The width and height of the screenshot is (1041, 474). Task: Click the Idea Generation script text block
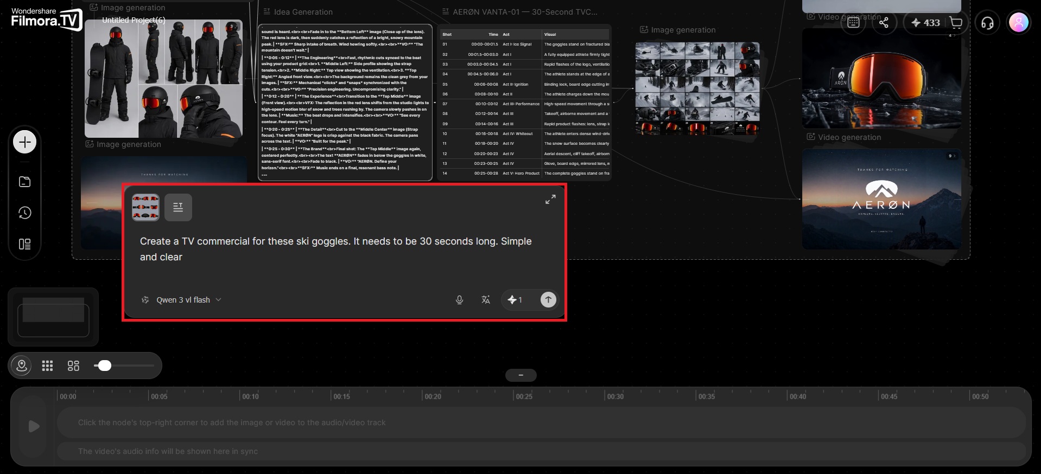coord(345,103)
